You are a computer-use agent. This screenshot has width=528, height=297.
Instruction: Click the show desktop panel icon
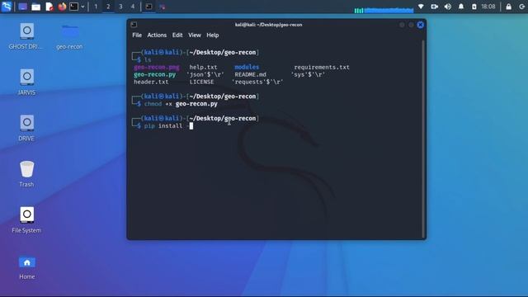(22, 7)
